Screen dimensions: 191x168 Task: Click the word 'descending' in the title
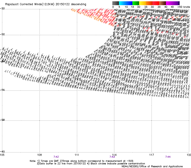(x=78, y=4)
